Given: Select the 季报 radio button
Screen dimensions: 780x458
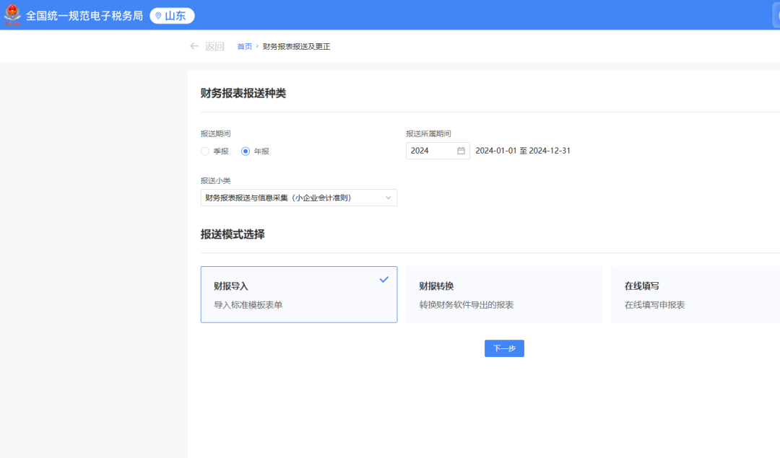Looking at the screenshot, I should point(204,151).
